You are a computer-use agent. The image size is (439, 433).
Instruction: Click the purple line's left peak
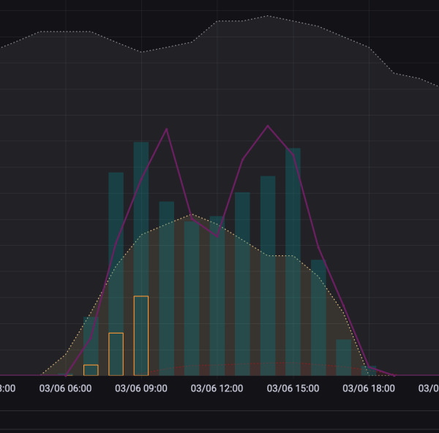167,129
